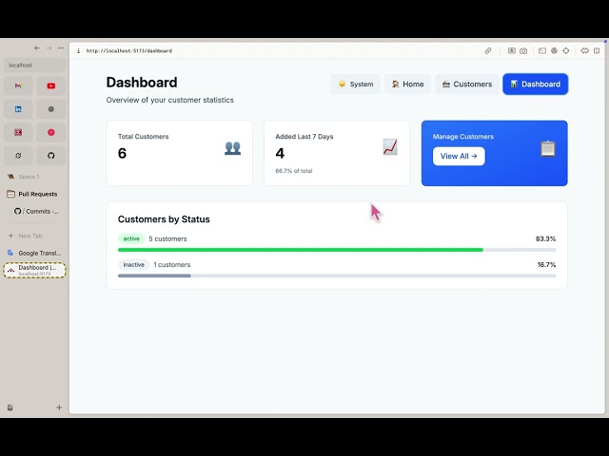Viewport: 609px width, 456px height.
Task: Click the grey inactive customers progress bar
Action: click(154, 275)
